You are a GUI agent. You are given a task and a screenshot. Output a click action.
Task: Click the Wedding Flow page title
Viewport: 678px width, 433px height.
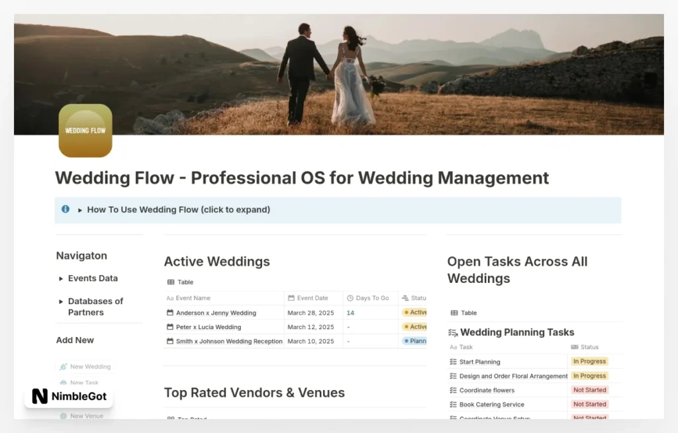tap(302, 178)
